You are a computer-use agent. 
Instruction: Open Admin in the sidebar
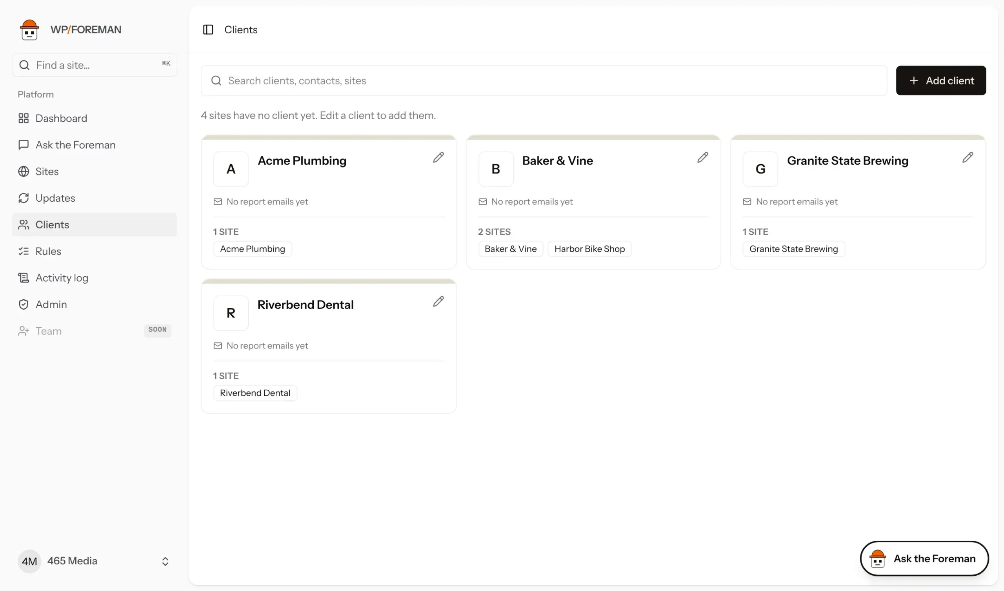(95, 304)
